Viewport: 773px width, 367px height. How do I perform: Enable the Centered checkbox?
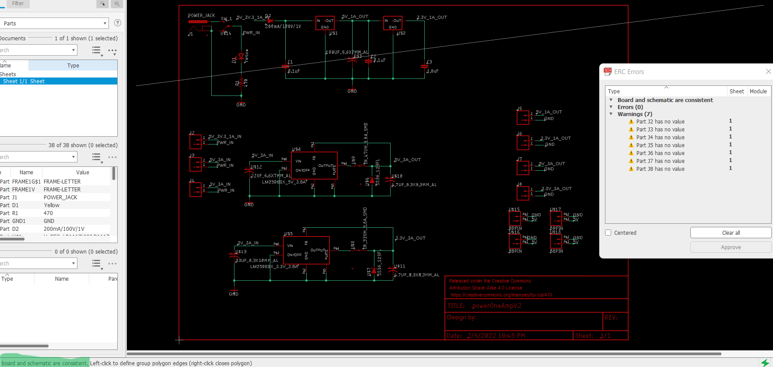tap(608, 233)
